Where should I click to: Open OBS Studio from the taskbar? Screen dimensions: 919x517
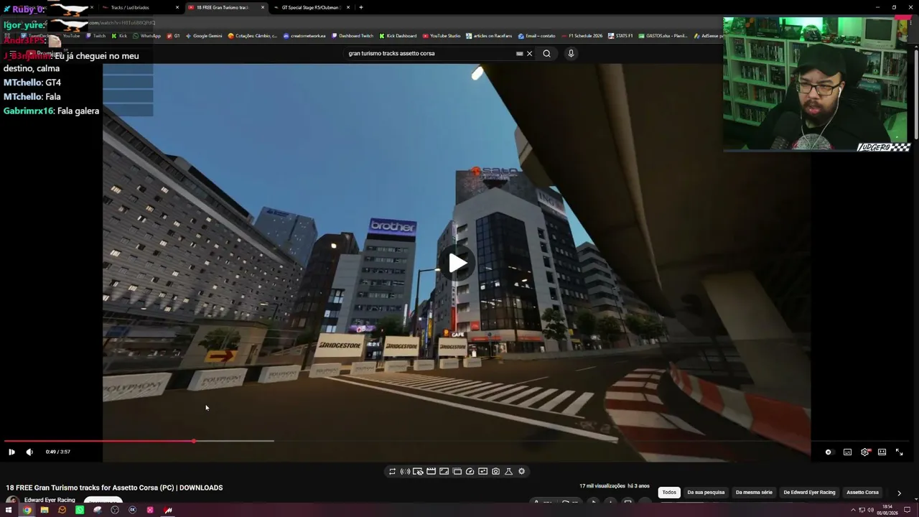115,510
